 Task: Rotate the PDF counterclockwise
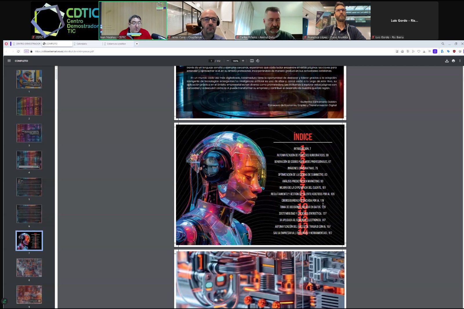(x=258, y=61)
